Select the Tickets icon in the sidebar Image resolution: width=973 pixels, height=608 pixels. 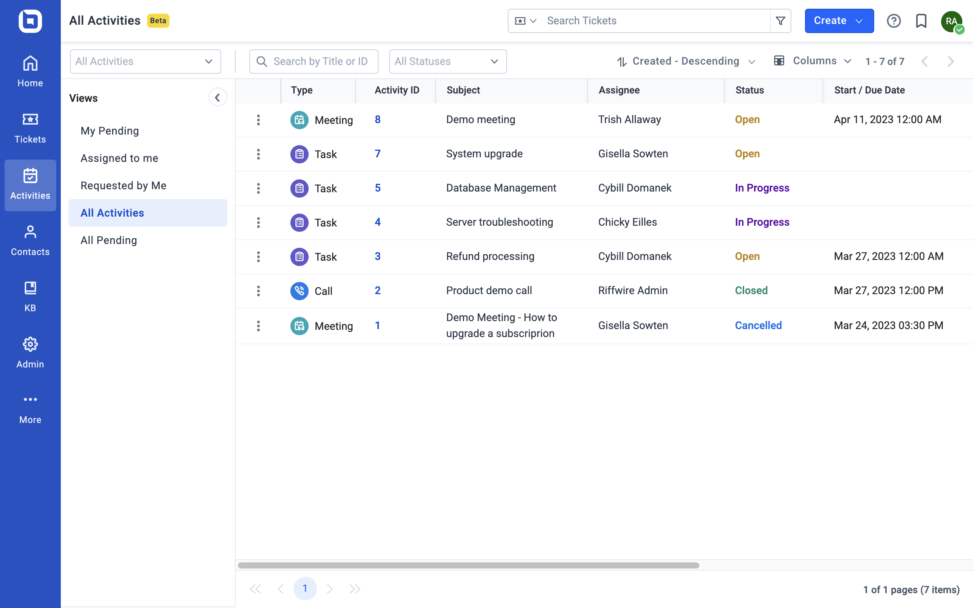[x=30, y=127]
